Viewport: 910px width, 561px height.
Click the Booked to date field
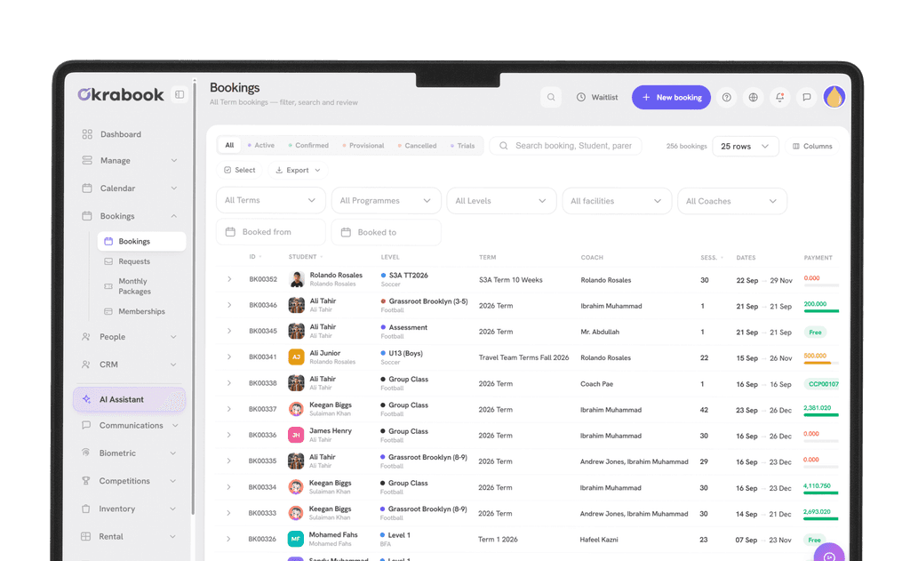tap(386, 232)
